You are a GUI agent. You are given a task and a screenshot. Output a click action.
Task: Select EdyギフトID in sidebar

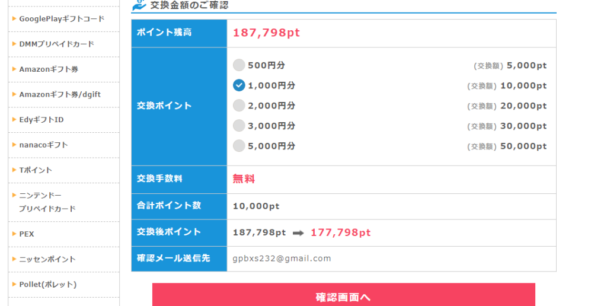[41, 120]
